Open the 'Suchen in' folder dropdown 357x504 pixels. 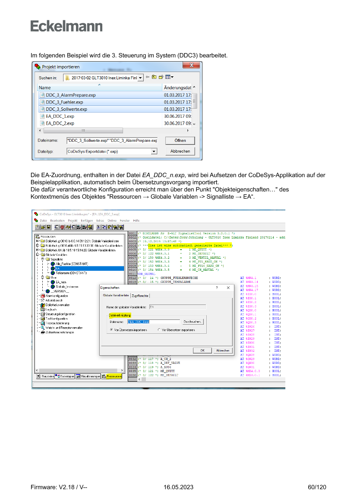click(141, 78)
